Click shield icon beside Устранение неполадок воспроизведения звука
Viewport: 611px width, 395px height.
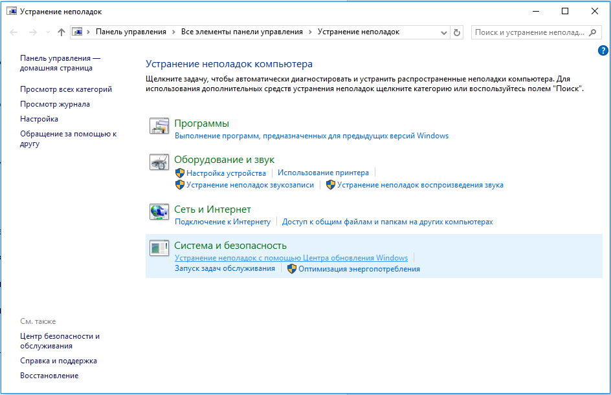331,185
